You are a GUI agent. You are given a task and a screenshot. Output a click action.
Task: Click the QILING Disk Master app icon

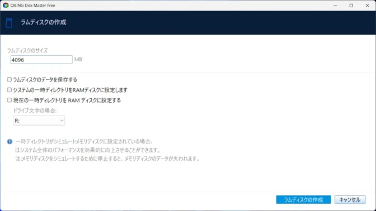click(x=6, y=5)
